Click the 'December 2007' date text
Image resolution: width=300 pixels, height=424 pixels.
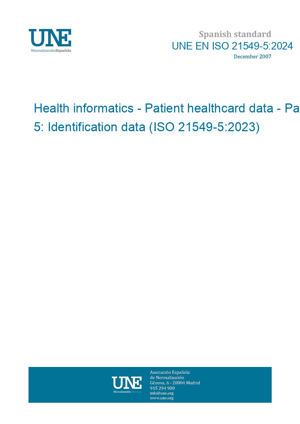[252, 57]
